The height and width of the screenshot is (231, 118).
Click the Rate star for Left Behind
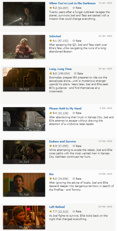[74, 212]
